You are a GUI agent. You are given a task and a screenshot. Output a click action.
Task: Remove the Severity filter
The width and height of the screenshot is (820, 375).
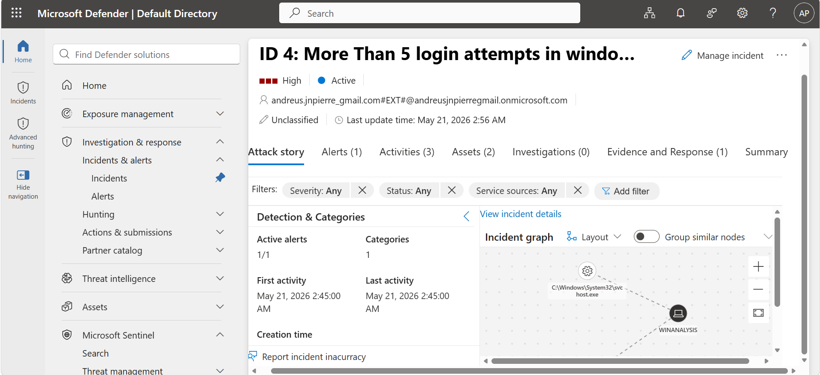tap(362, 190)
